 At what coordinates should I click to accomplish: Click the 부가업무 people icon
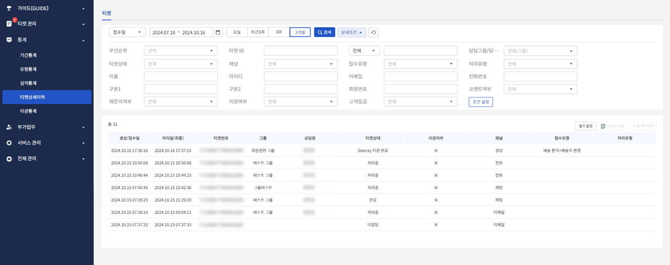[9, 127]
